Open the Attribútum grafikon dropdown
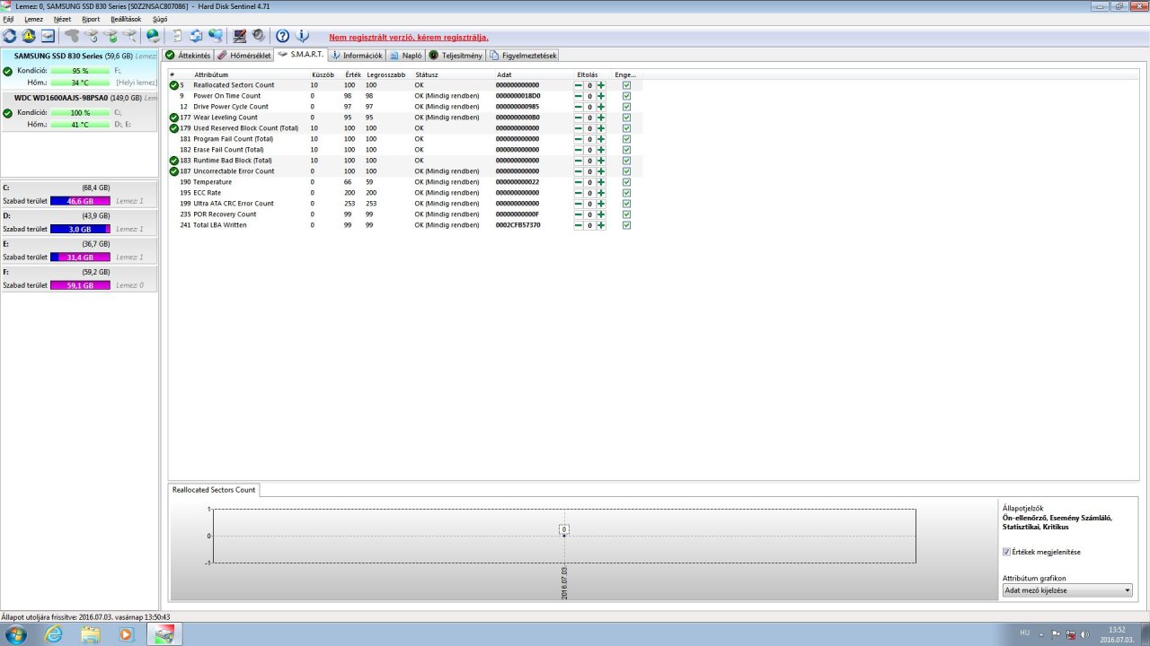Screen dimensions: 1150x646 tap(1067, 590)
